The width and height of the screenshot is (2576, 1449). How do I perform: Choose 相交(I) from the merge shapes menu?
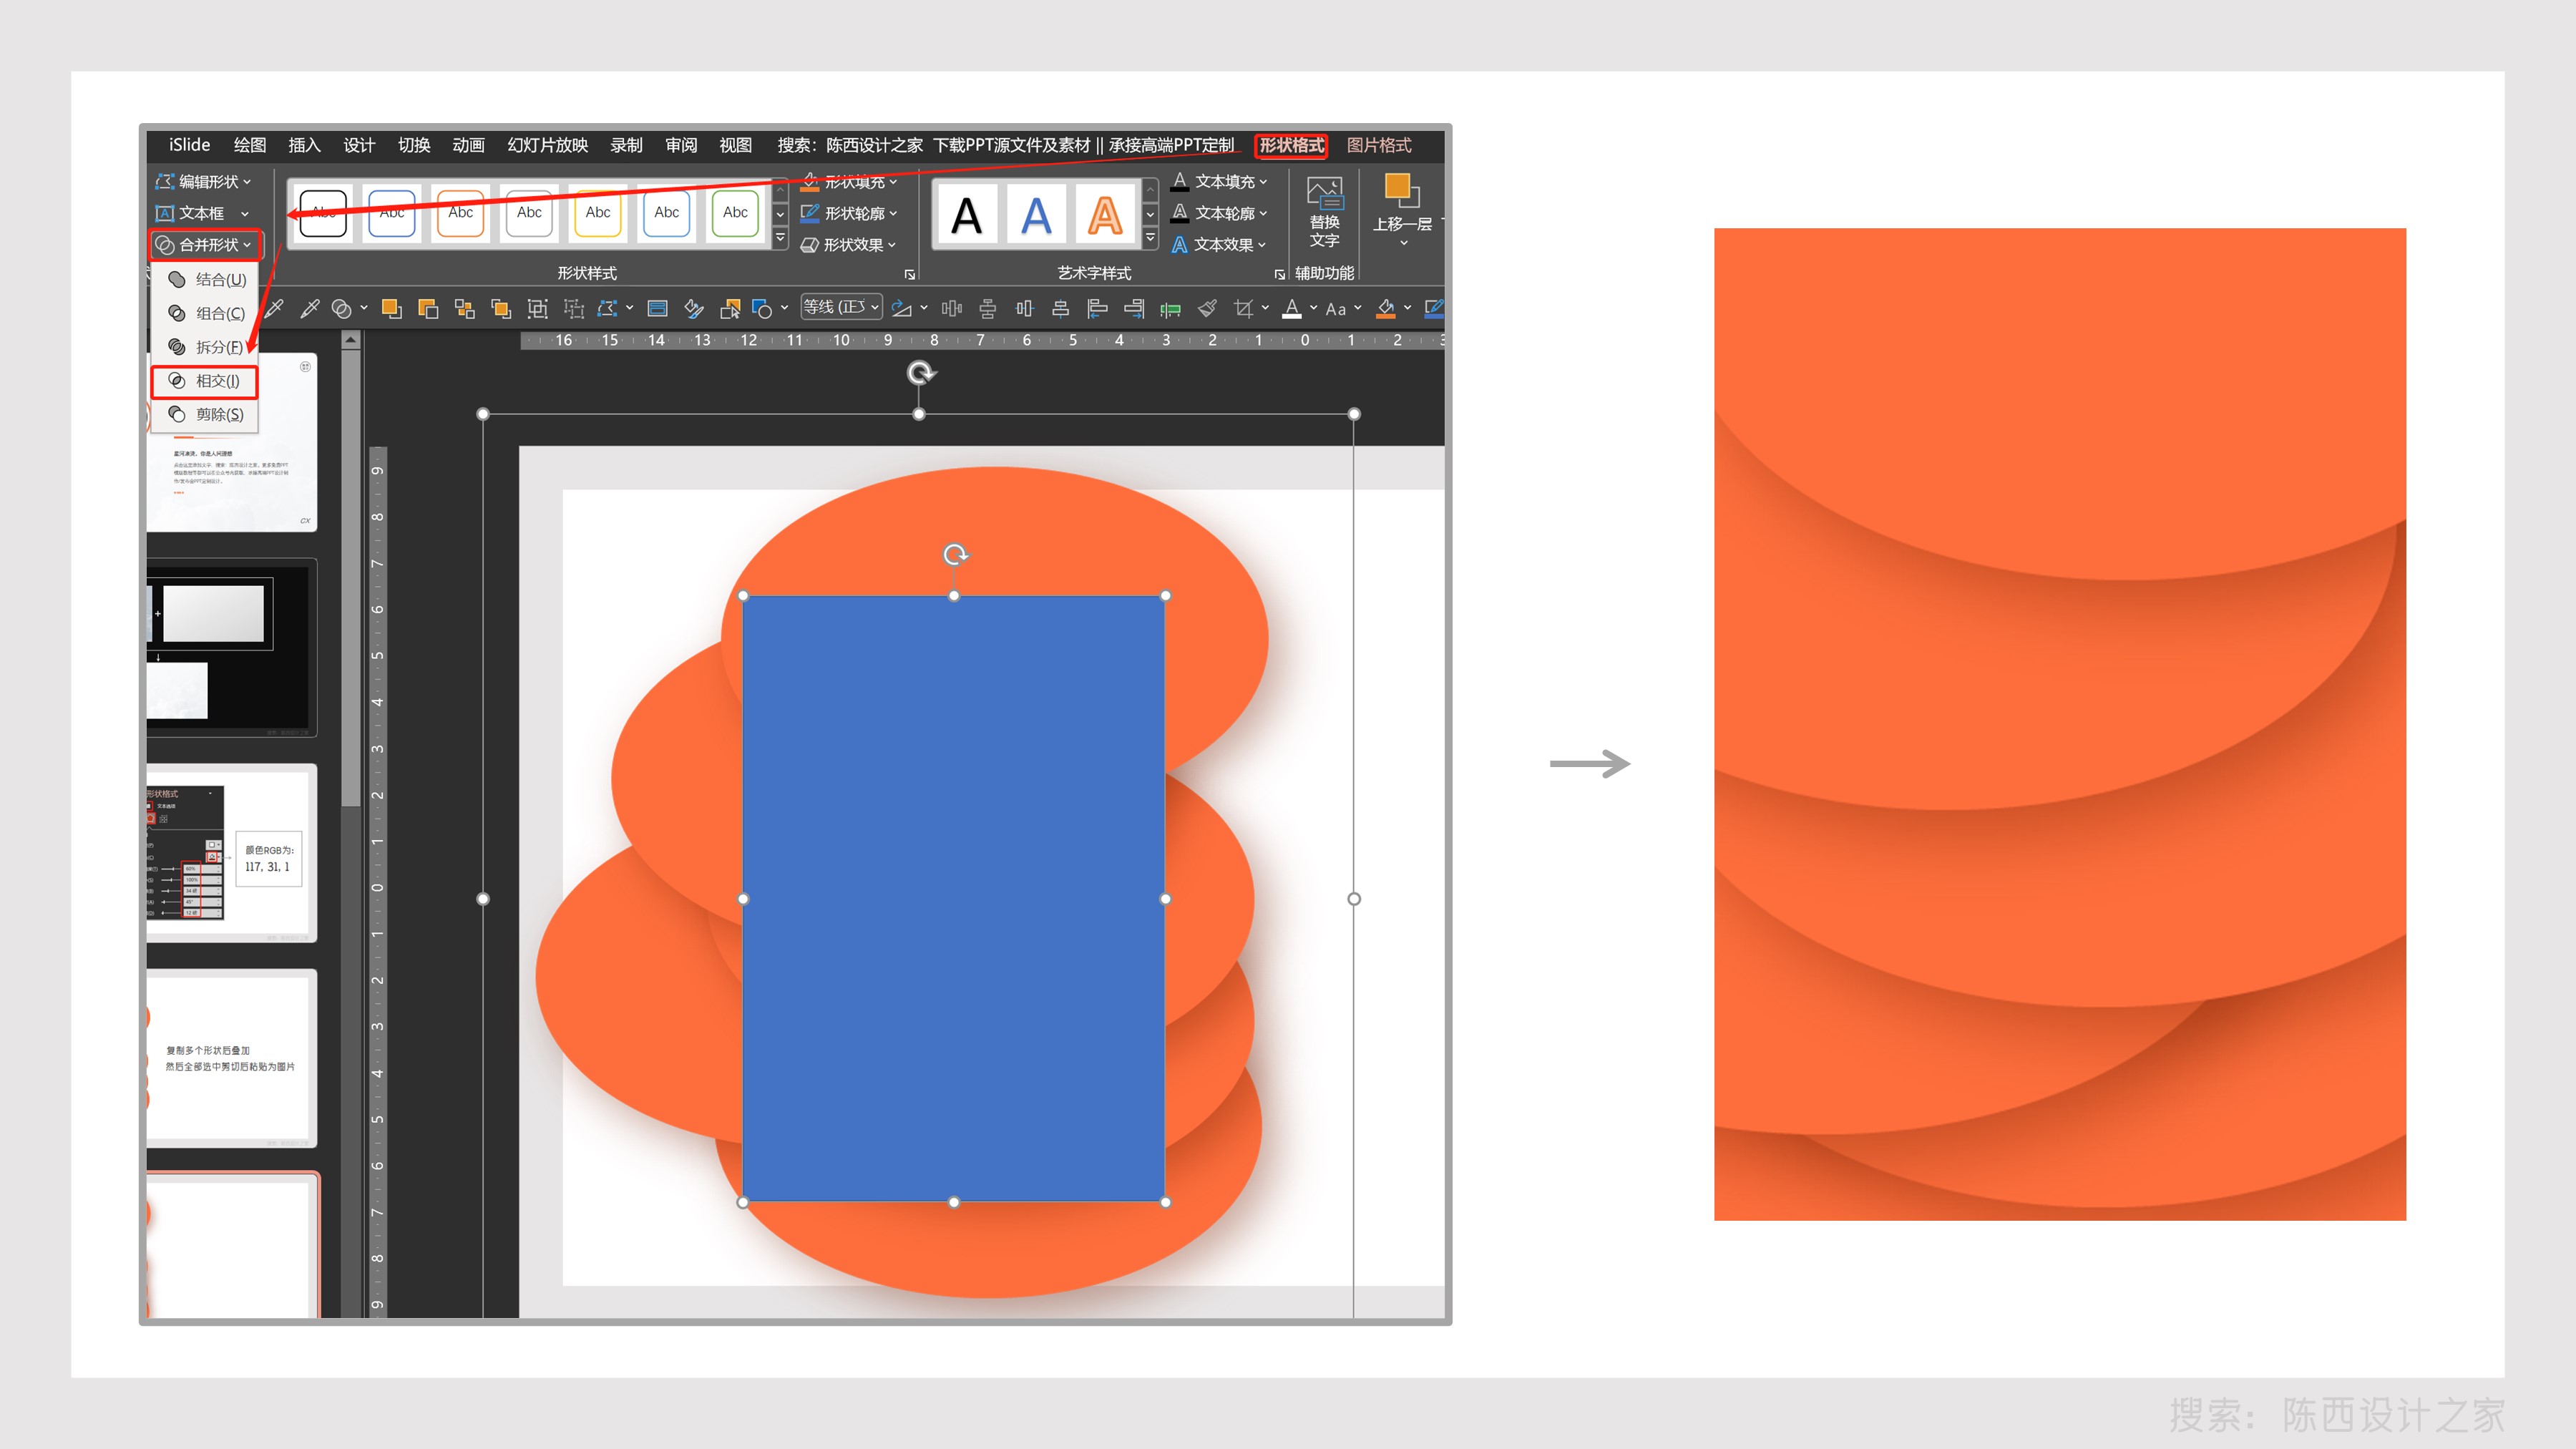205,381
